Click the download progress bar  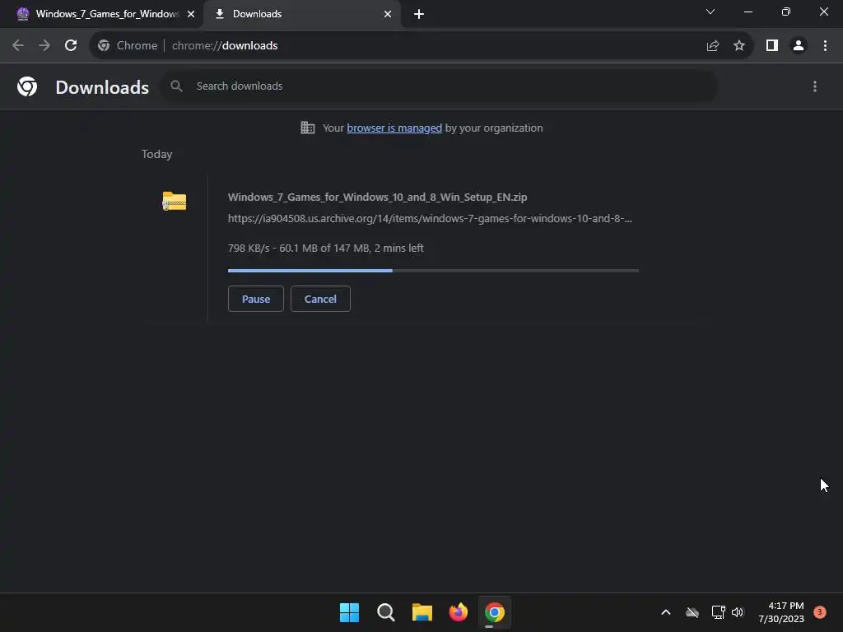433,271
